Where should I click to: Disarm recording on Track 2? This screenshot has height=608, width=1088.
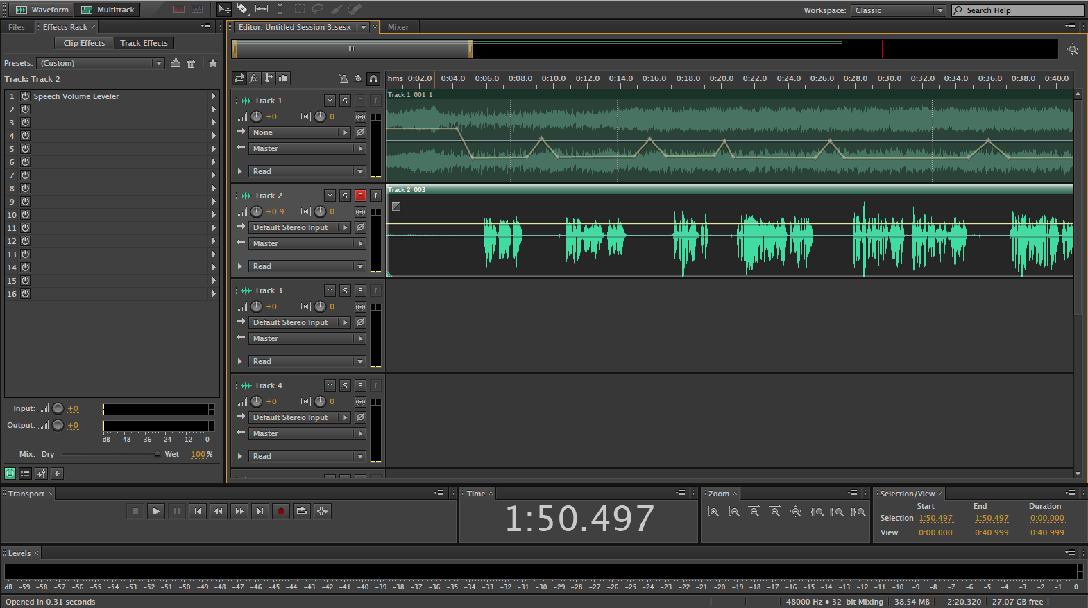click(x=360, y=196)
